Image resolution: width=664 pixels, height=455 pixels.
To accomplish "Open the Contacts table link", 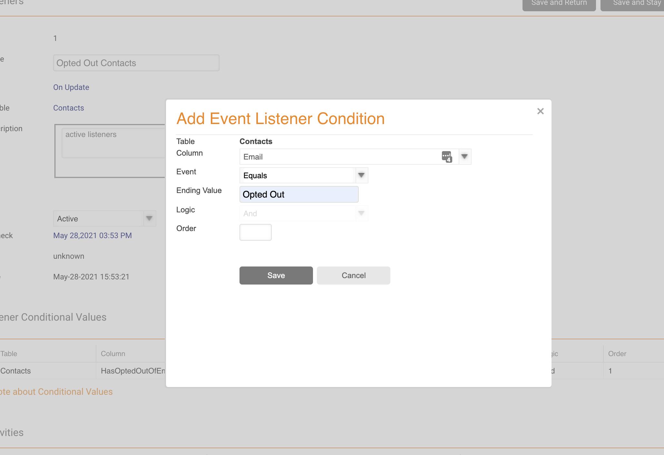I will click(69, 108).
